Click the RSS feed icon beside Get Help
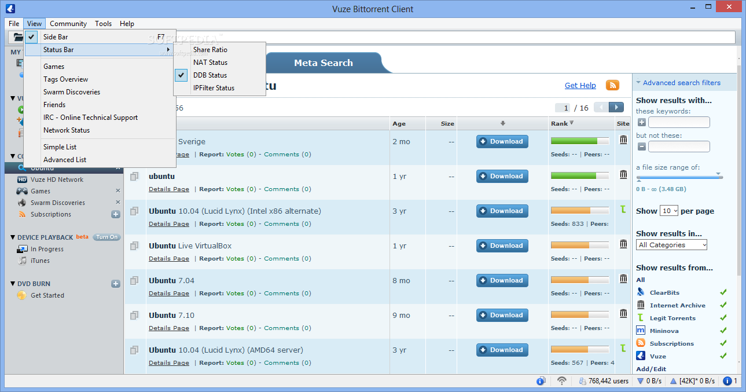Image resolution: width=746 pixels, height=392 pixels. point(612,85)
